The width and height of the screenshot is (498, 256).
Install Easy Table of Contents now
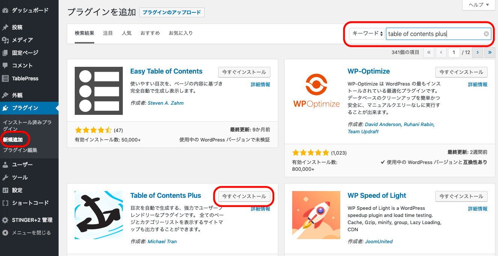tap(244, 72)
